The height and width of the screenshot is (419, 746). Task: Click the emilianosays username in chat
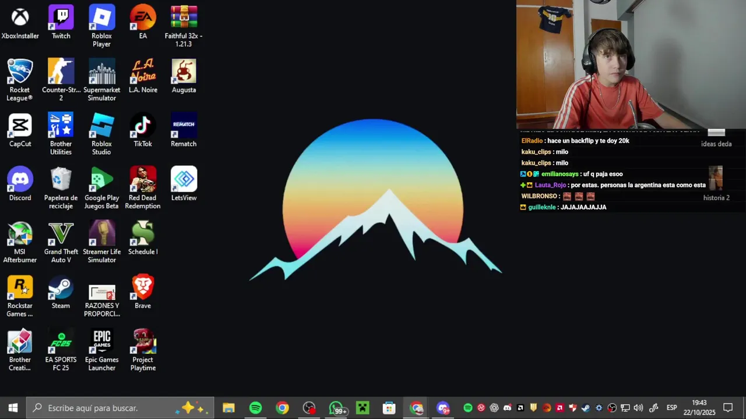559,174
